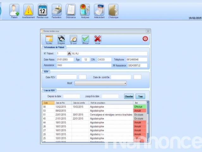202x152 pixels.
Task: Click the Chercher button
Action: (129, 96)
